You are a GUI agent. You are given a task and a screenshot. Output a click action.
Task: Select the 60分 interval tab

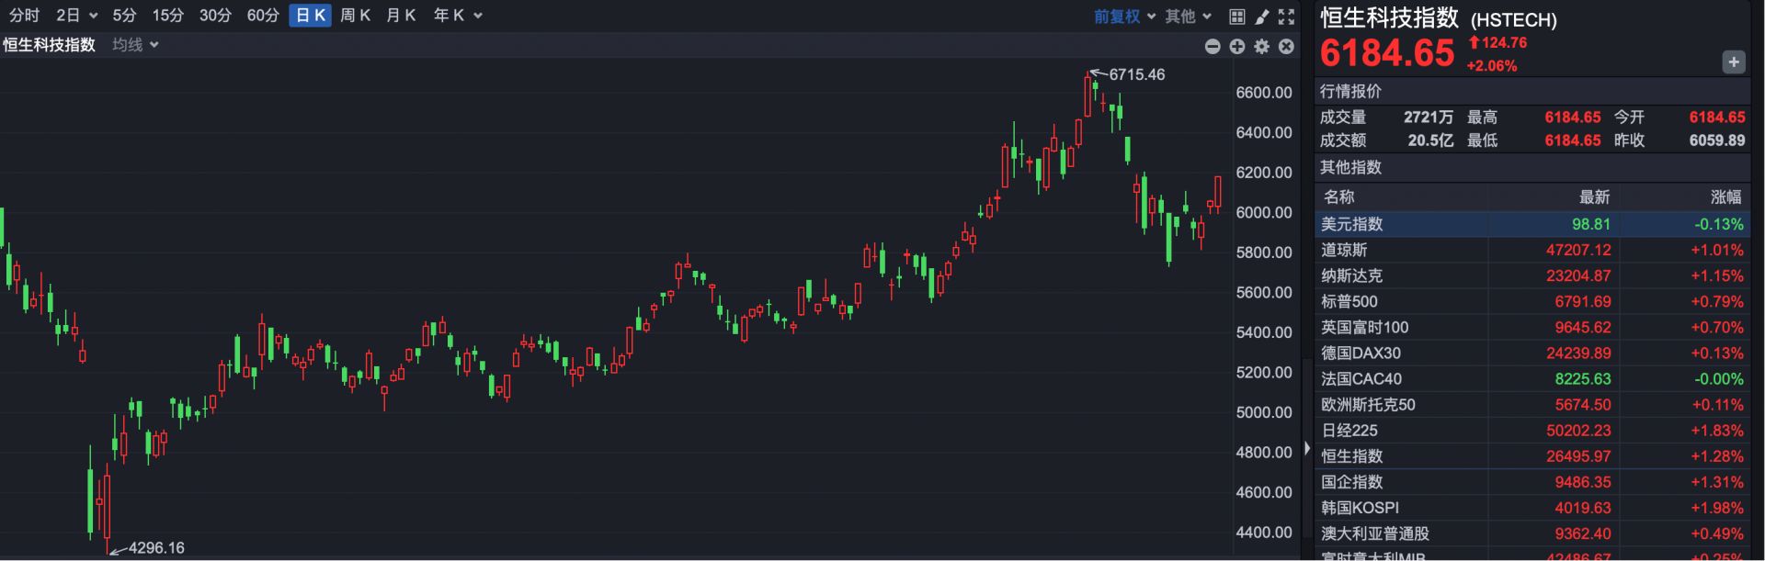point(262,16)
